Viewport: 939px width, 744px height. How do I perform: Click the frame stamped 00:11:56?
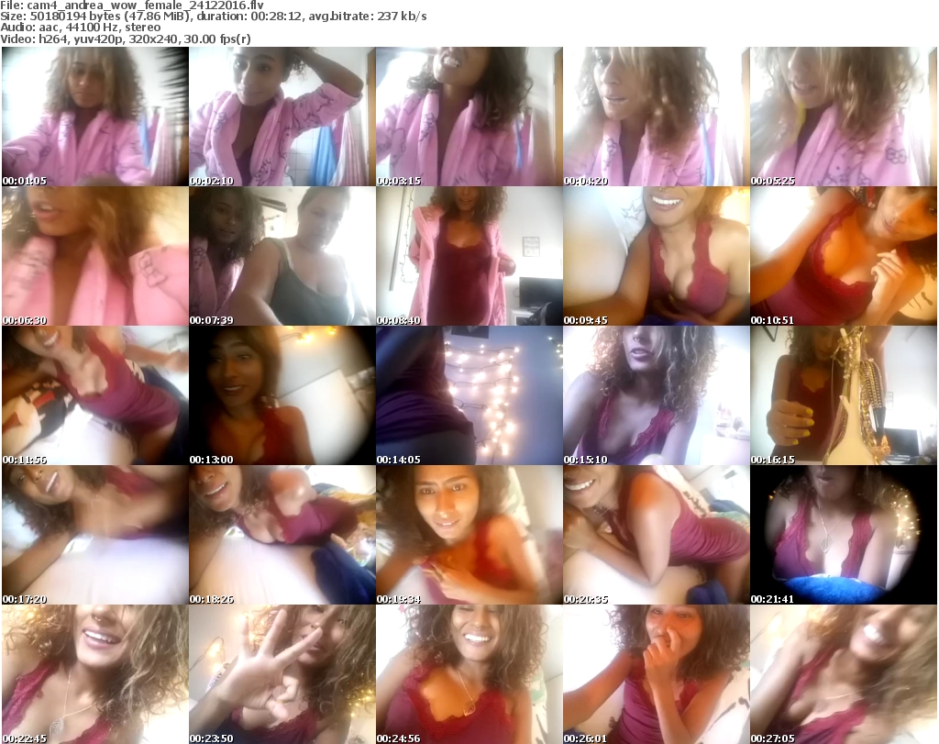[x=95, y=396]
